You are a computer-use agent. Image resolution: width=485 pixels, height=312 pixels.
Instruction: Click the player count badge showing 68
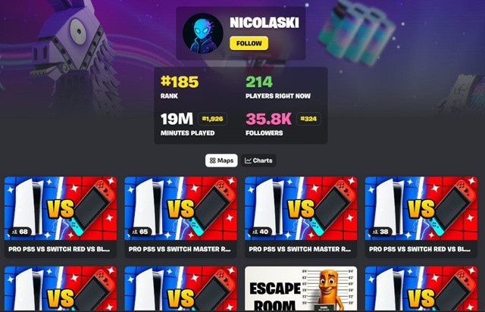(x=20, y=232)
